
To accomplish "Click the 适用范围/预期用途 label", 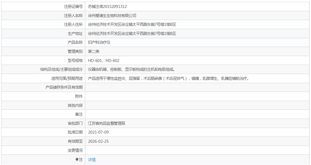I will [x=67, y=78].
